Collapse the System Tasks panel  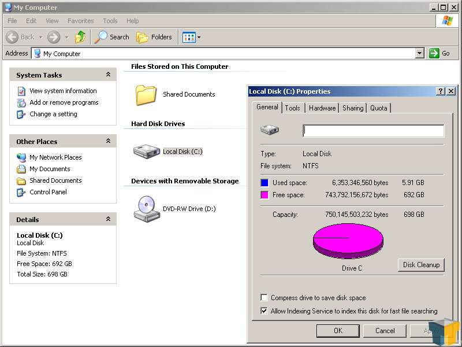point(108,75)
